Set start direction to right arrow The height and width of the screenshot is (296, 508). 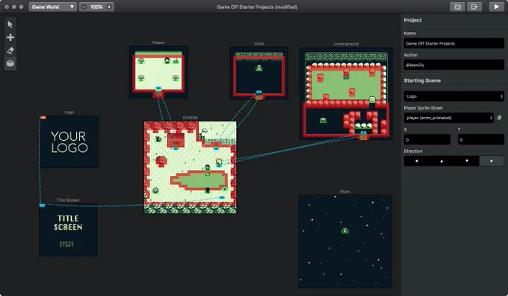(492, 161)
